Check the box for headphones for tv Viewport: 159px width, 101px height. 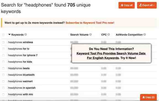click(x=3, y=49)
